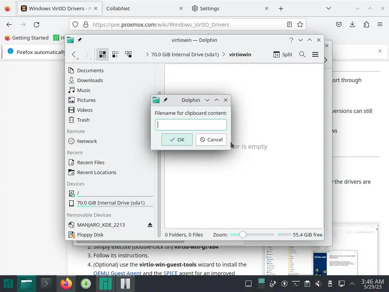
Task: Open Firefox application menu
Action: [380, 24]
